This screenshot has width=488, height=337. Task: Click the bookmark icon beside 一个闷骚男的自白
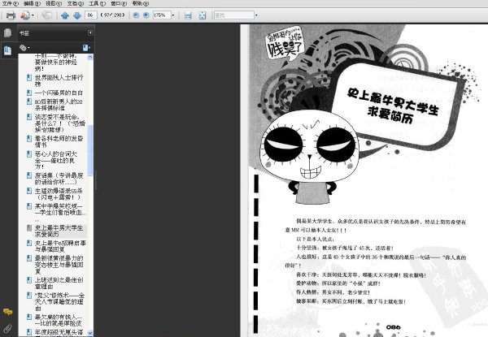pos(29,93)
